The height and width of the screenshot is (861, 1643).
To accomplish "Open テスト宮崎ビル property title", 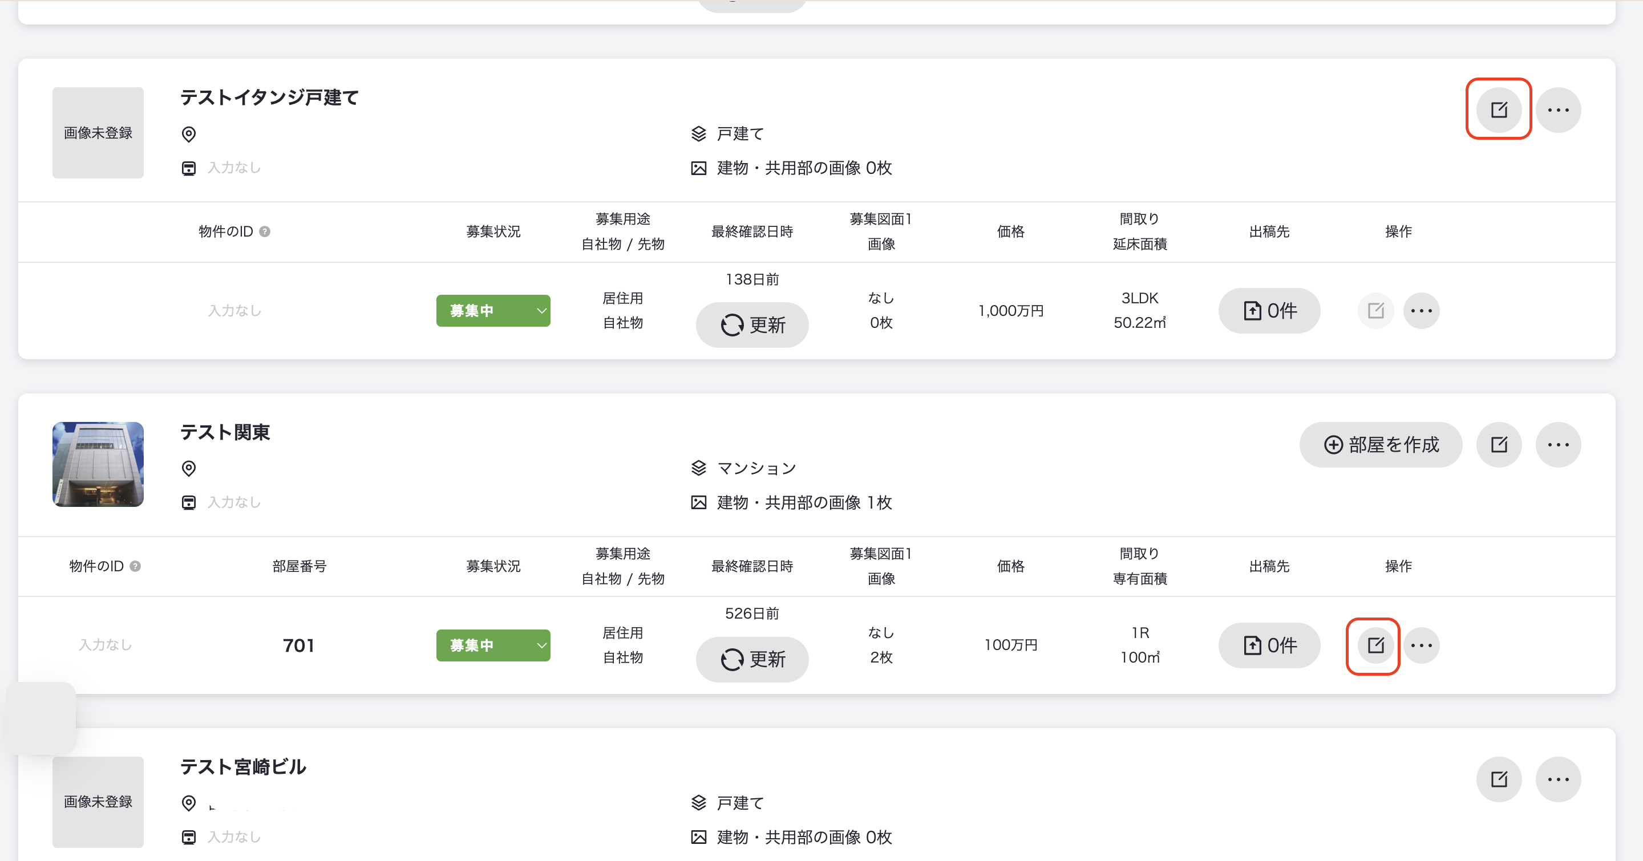I will [x=243, y=766].
